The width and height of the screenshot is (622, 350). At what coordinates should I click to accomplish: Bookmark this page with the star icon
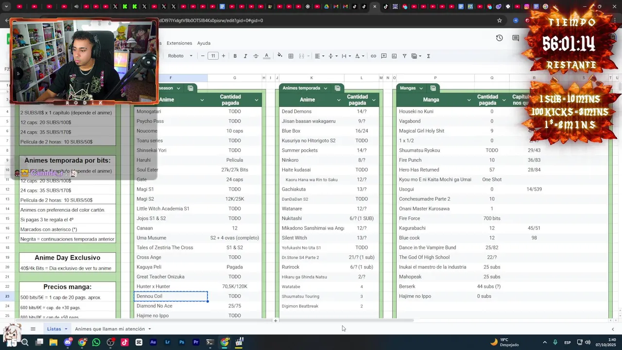pyautogui.click(x=499, y=20)
